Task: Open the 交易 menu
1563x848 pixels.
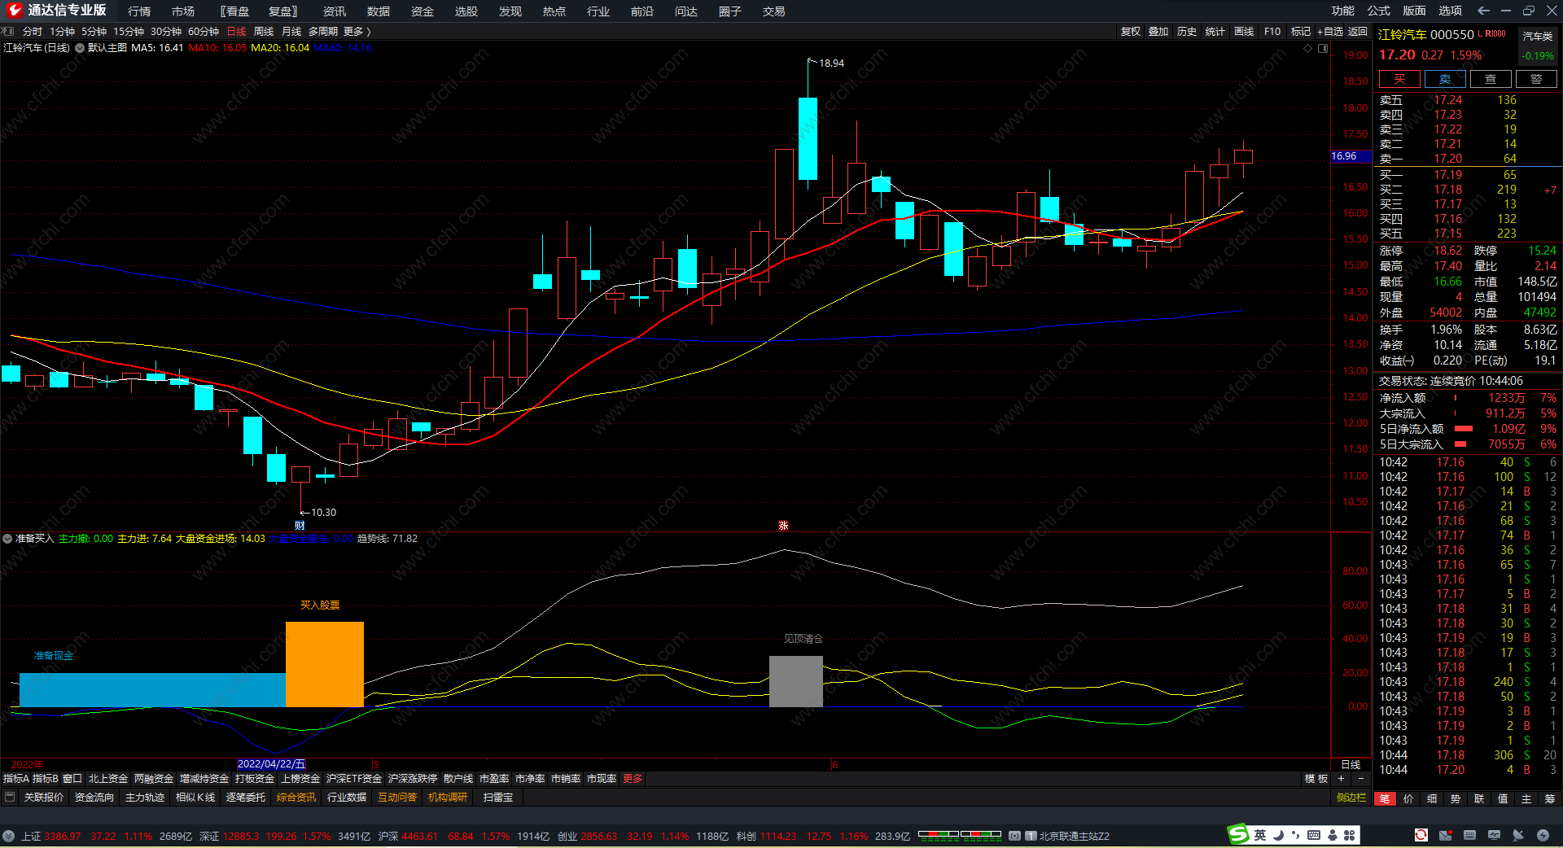Action: pos(774,11)
